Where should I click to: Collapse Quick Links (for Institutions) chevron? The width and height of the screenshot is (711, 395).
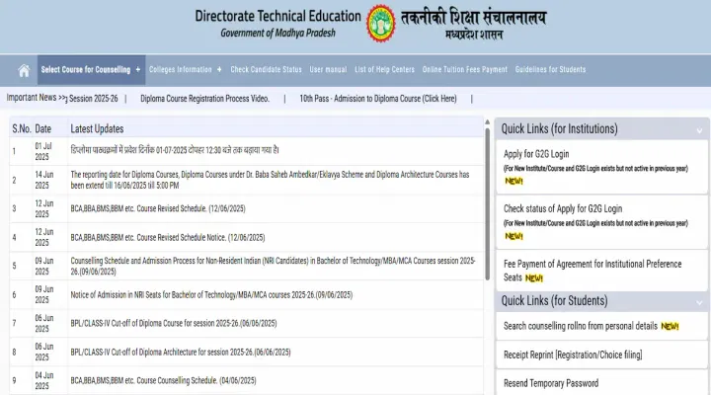pos(699,130)
